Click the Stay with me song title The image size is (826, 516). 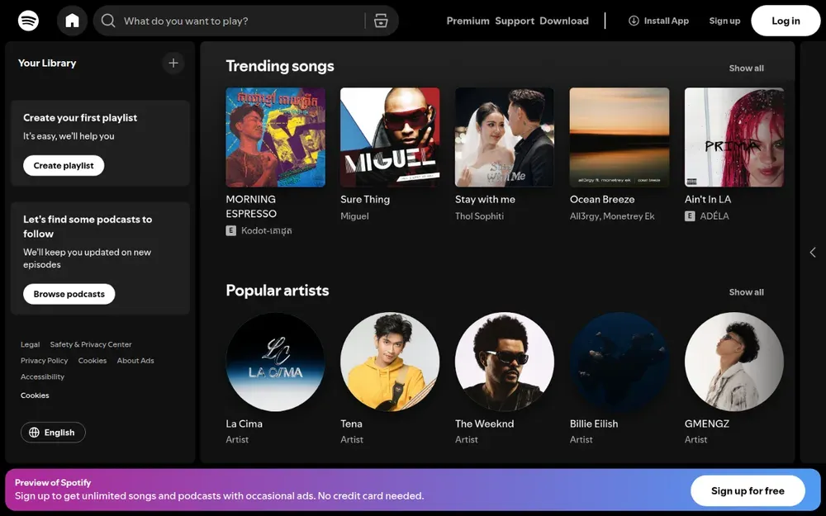pyautogui.click(x=485, y=200)
